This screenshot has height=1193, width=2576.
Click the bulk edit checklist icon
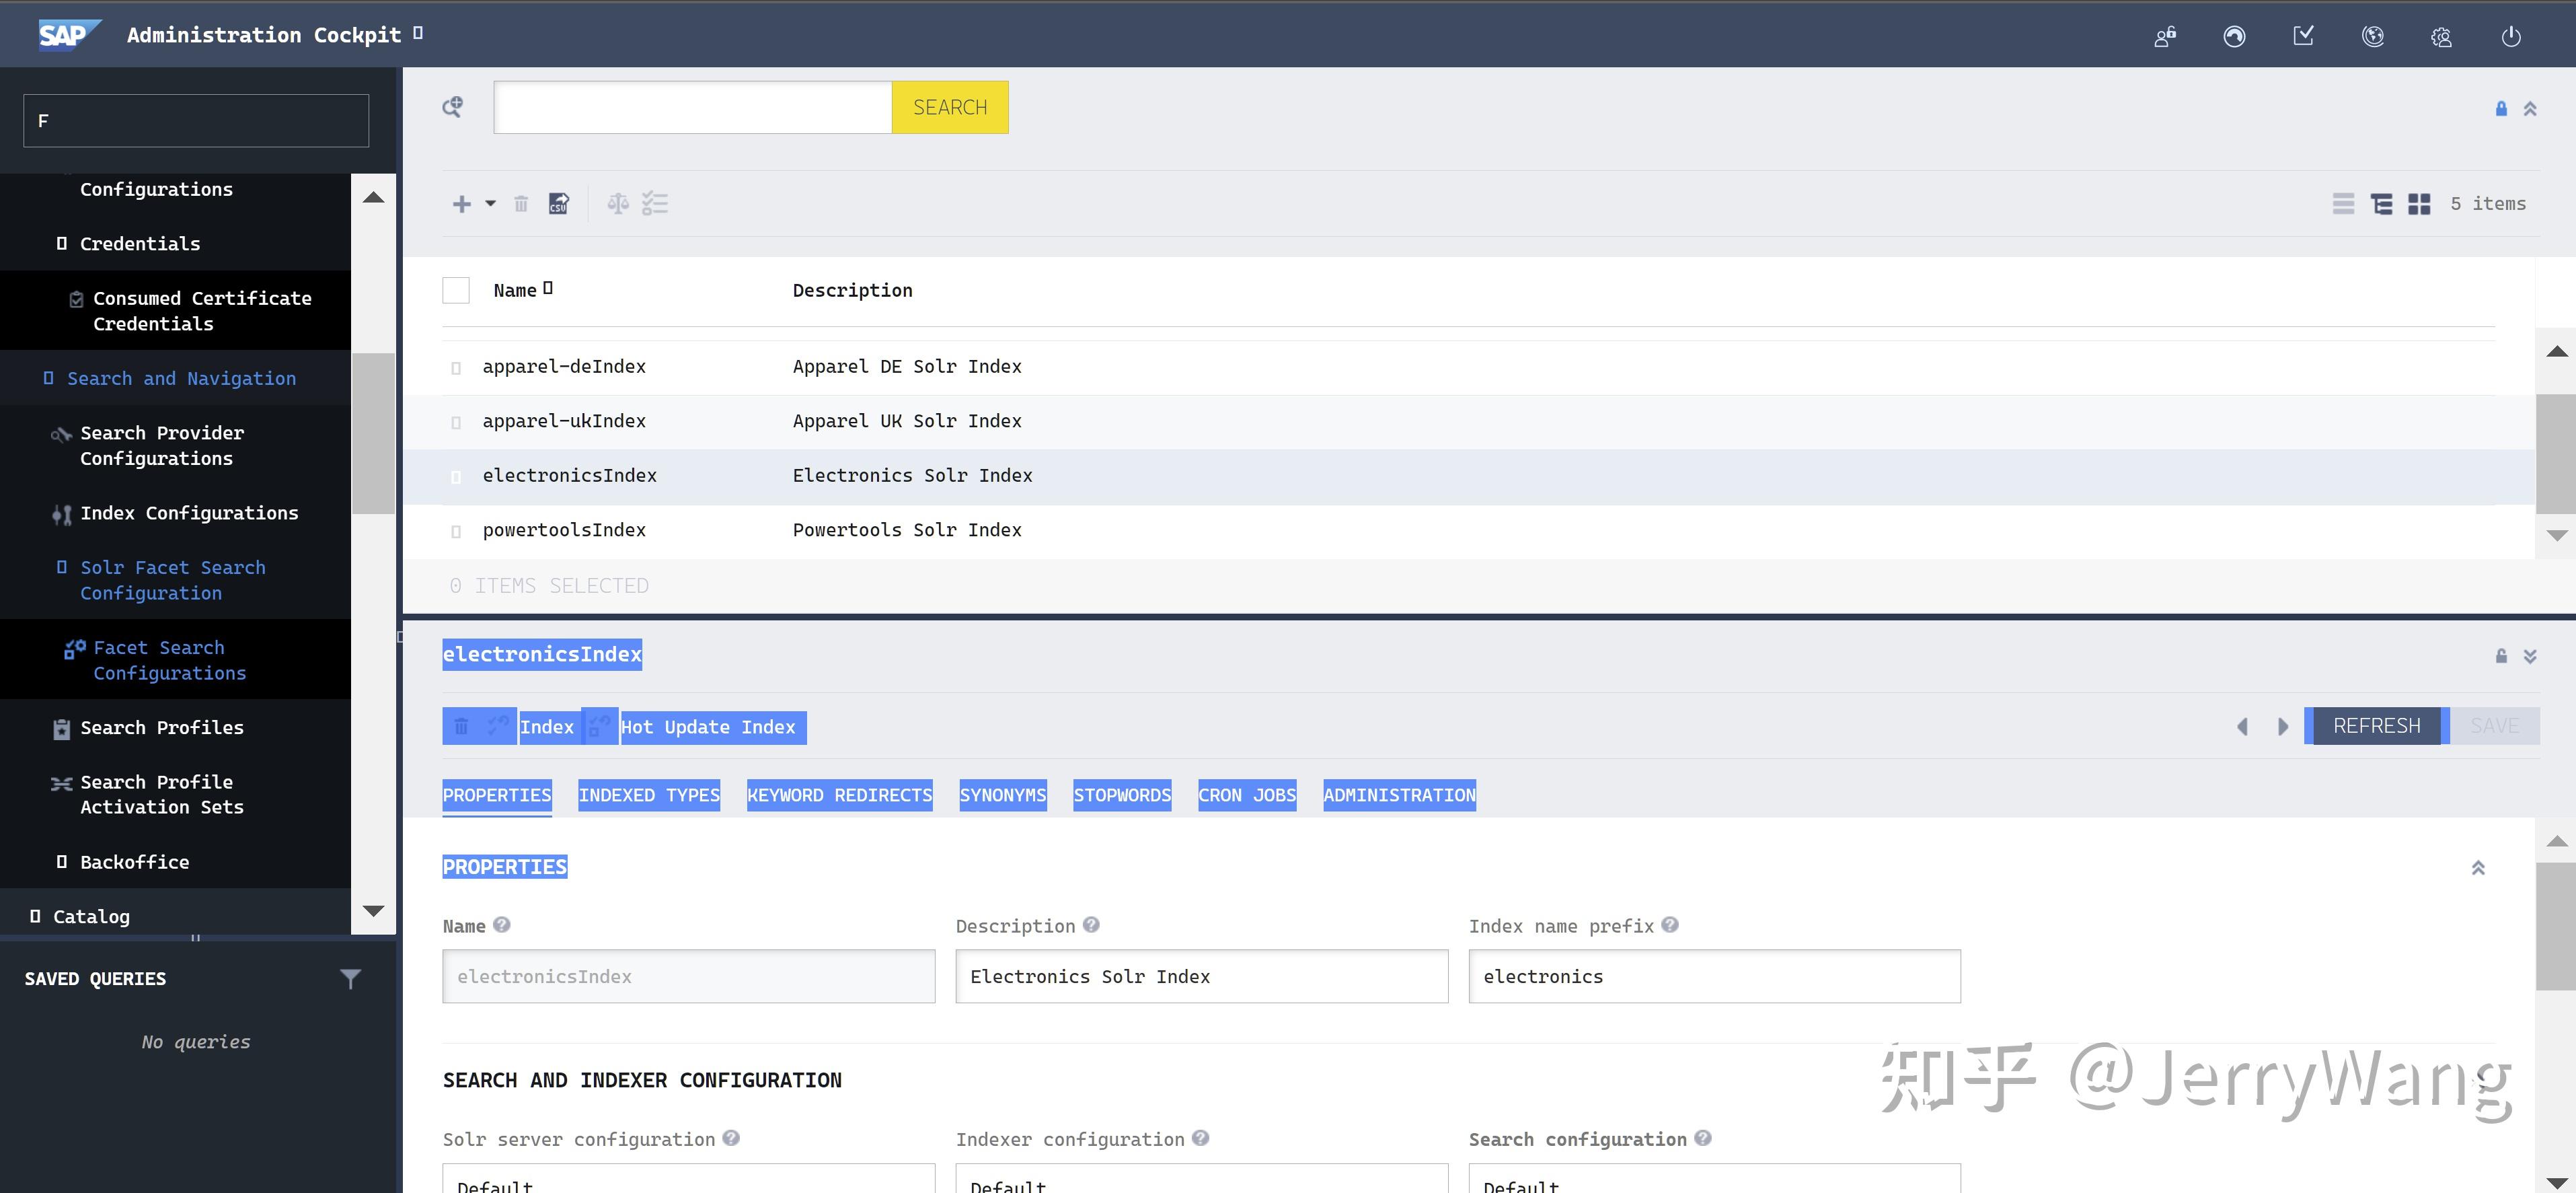656,203
